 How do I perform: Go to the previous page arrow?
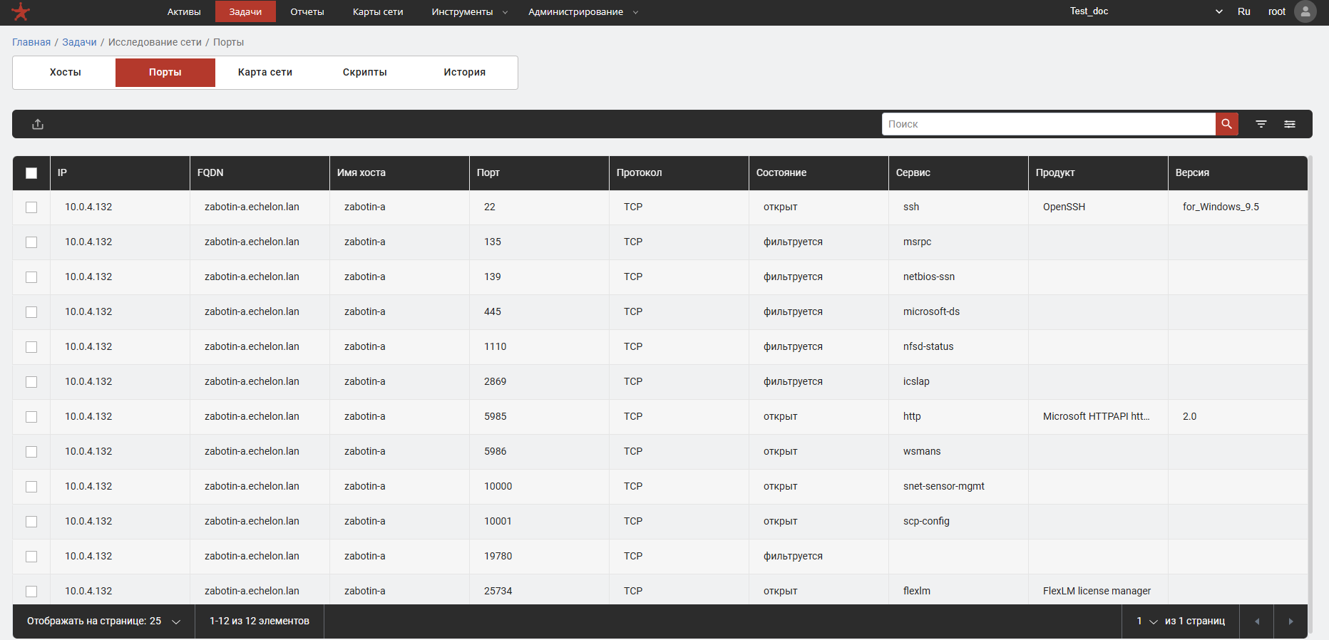point(1257,621)
